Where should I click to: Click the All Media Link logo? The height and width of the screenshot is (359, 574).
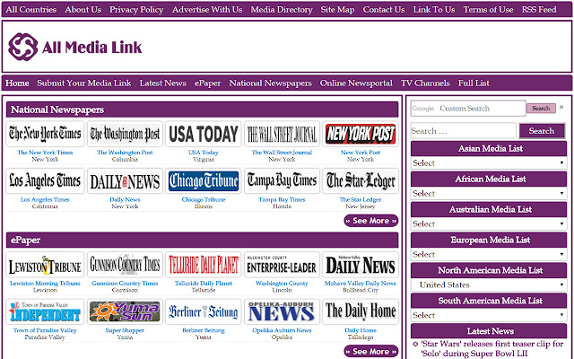(x=75, y=47)
